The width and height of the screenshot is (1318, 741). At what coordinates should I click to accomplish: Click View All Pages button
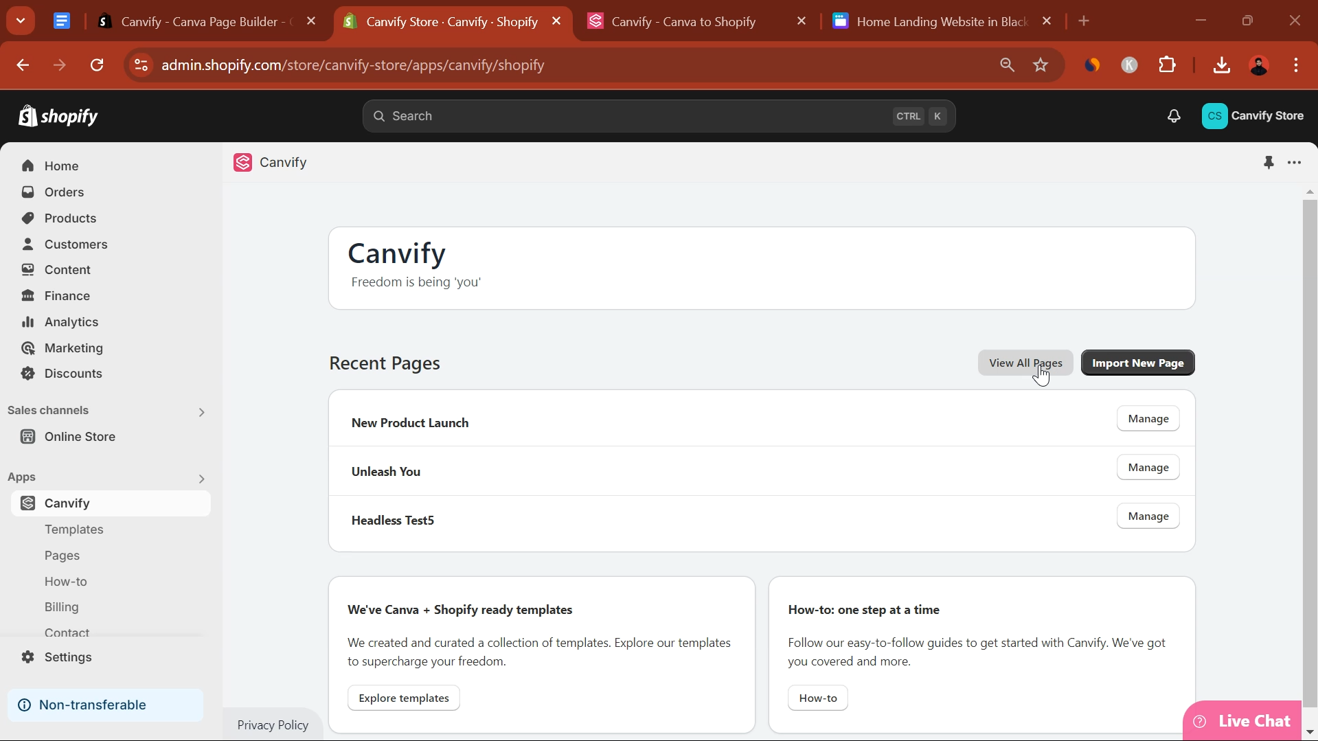click(1025, 363)
